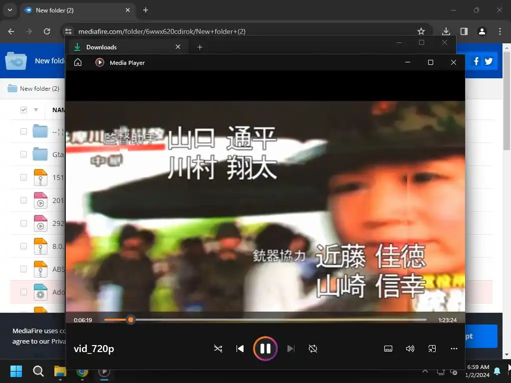
Task: Go to Media Player home
Action: click(78, 62)
